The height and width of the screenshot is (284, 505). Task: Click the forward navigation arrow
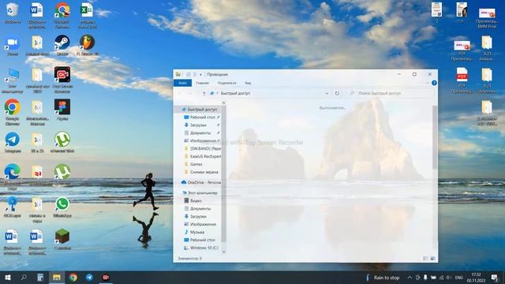coord(189,93)
